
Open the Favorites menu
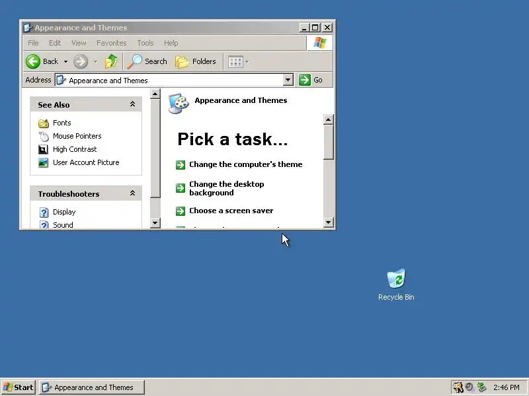point(111,43)
